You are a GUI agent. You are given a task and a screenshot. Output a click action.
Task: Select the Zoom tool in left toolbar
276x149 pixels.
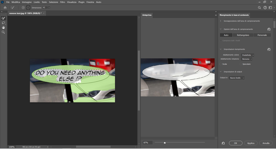point(3,32)
